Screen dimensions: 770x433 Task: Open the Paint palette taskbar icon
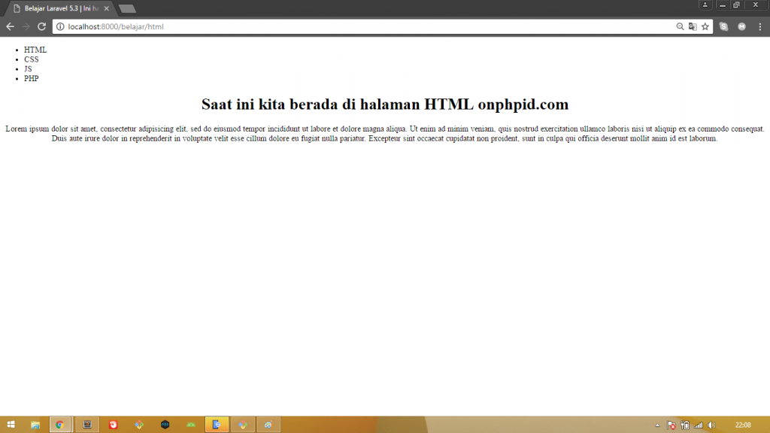pyautogui.click(x=268, y=425)
